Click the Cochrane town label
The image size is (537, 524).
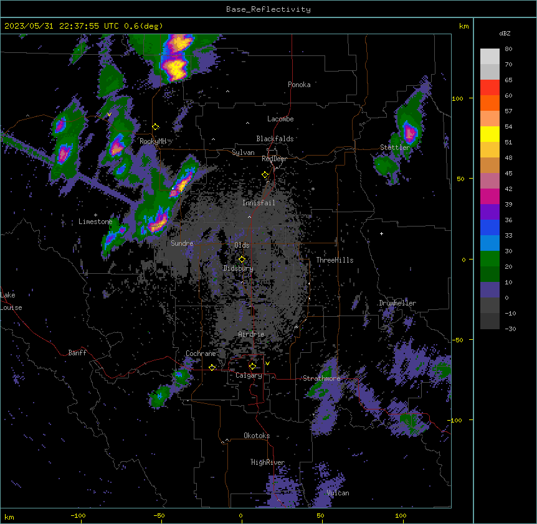point(201,353)
